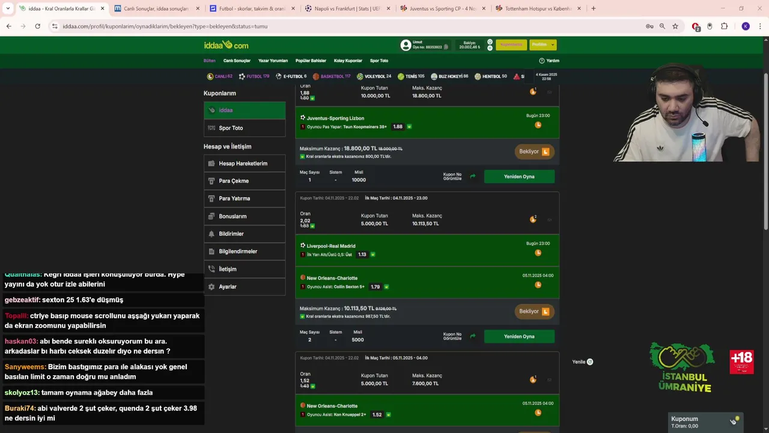Copy the member number with the copy icon
Screen dimensions: 769x433
446,47
